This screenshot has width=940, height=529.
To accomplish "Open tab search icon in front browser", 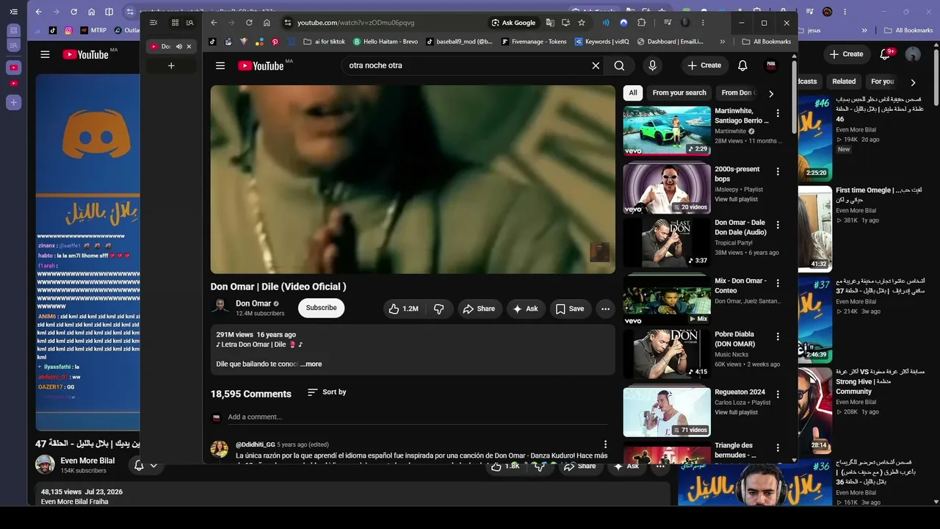I will pos(189,23).
